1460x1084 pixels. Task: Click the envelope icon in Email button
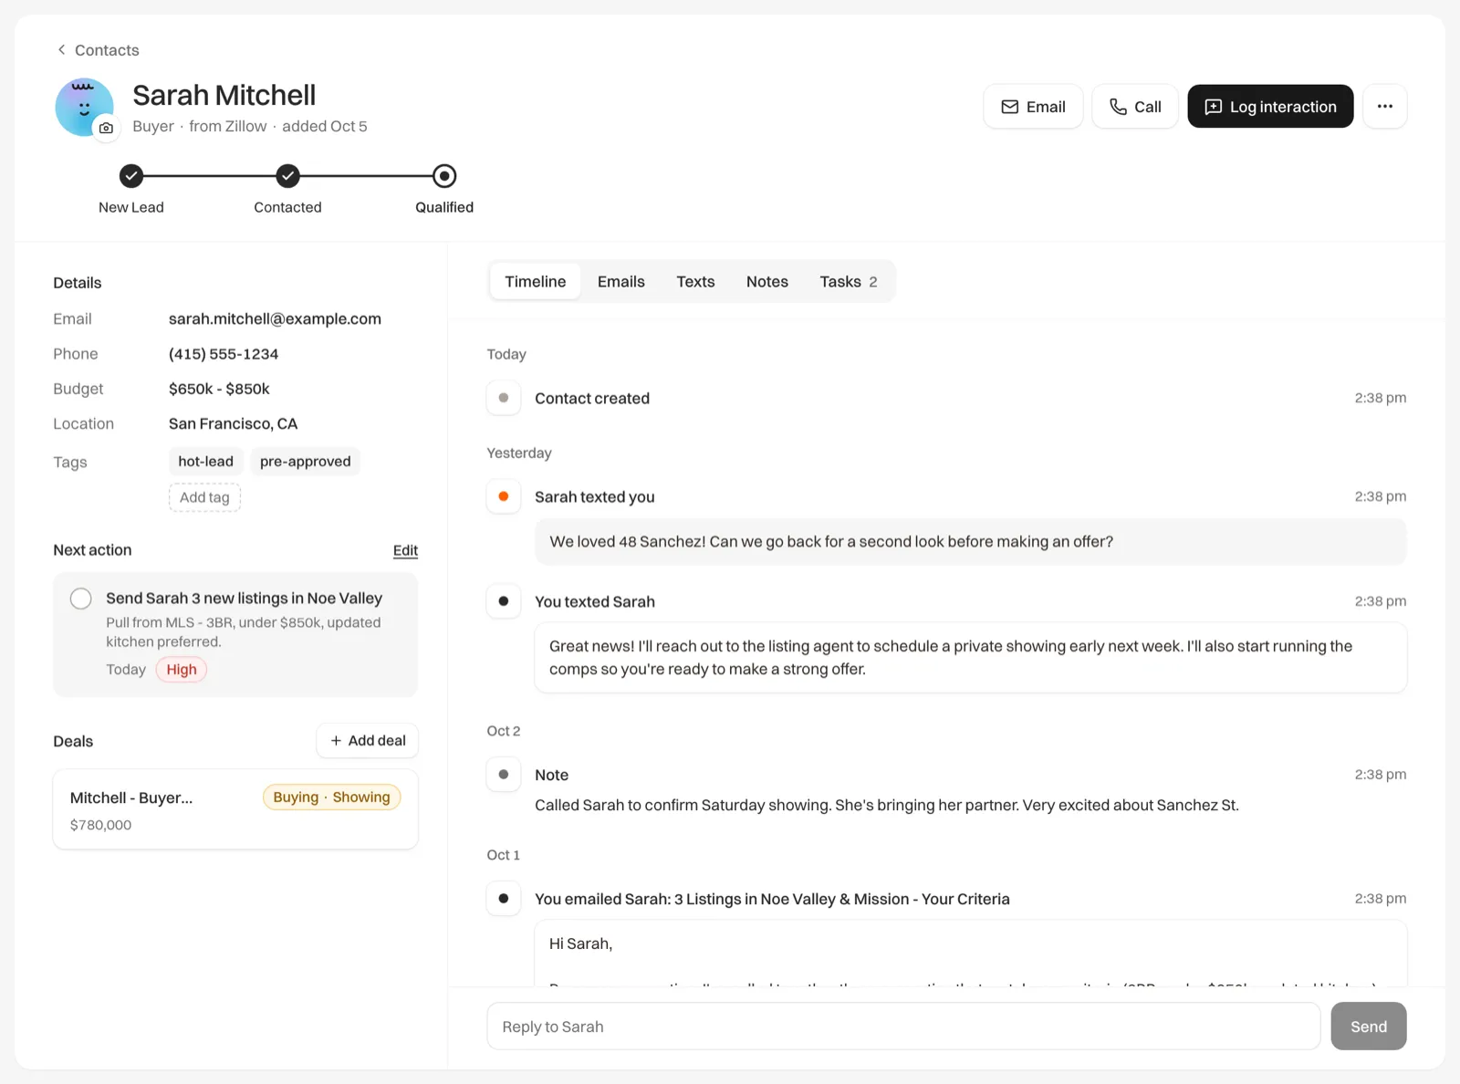pos(1010,107)
